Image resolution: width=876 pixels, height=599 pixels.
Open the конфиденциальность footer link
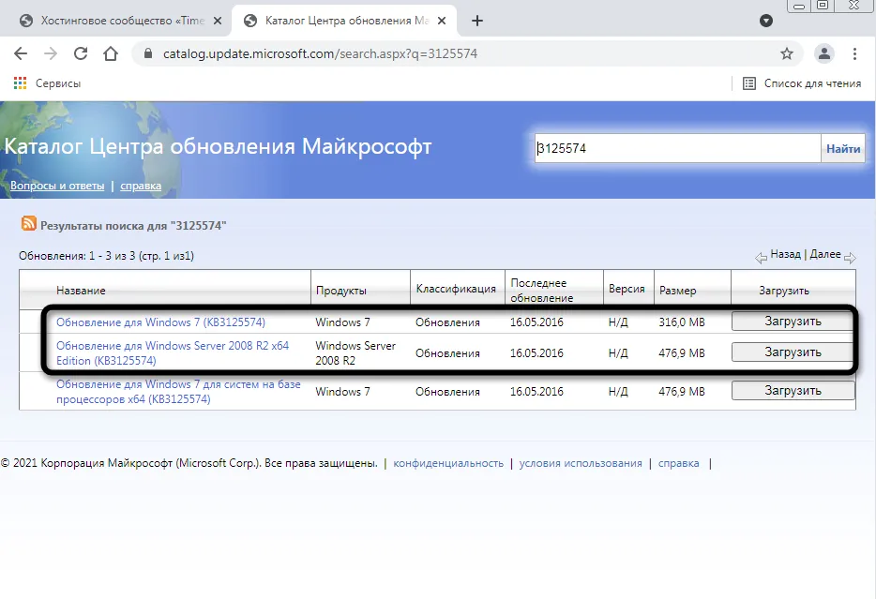pos(448,463)
